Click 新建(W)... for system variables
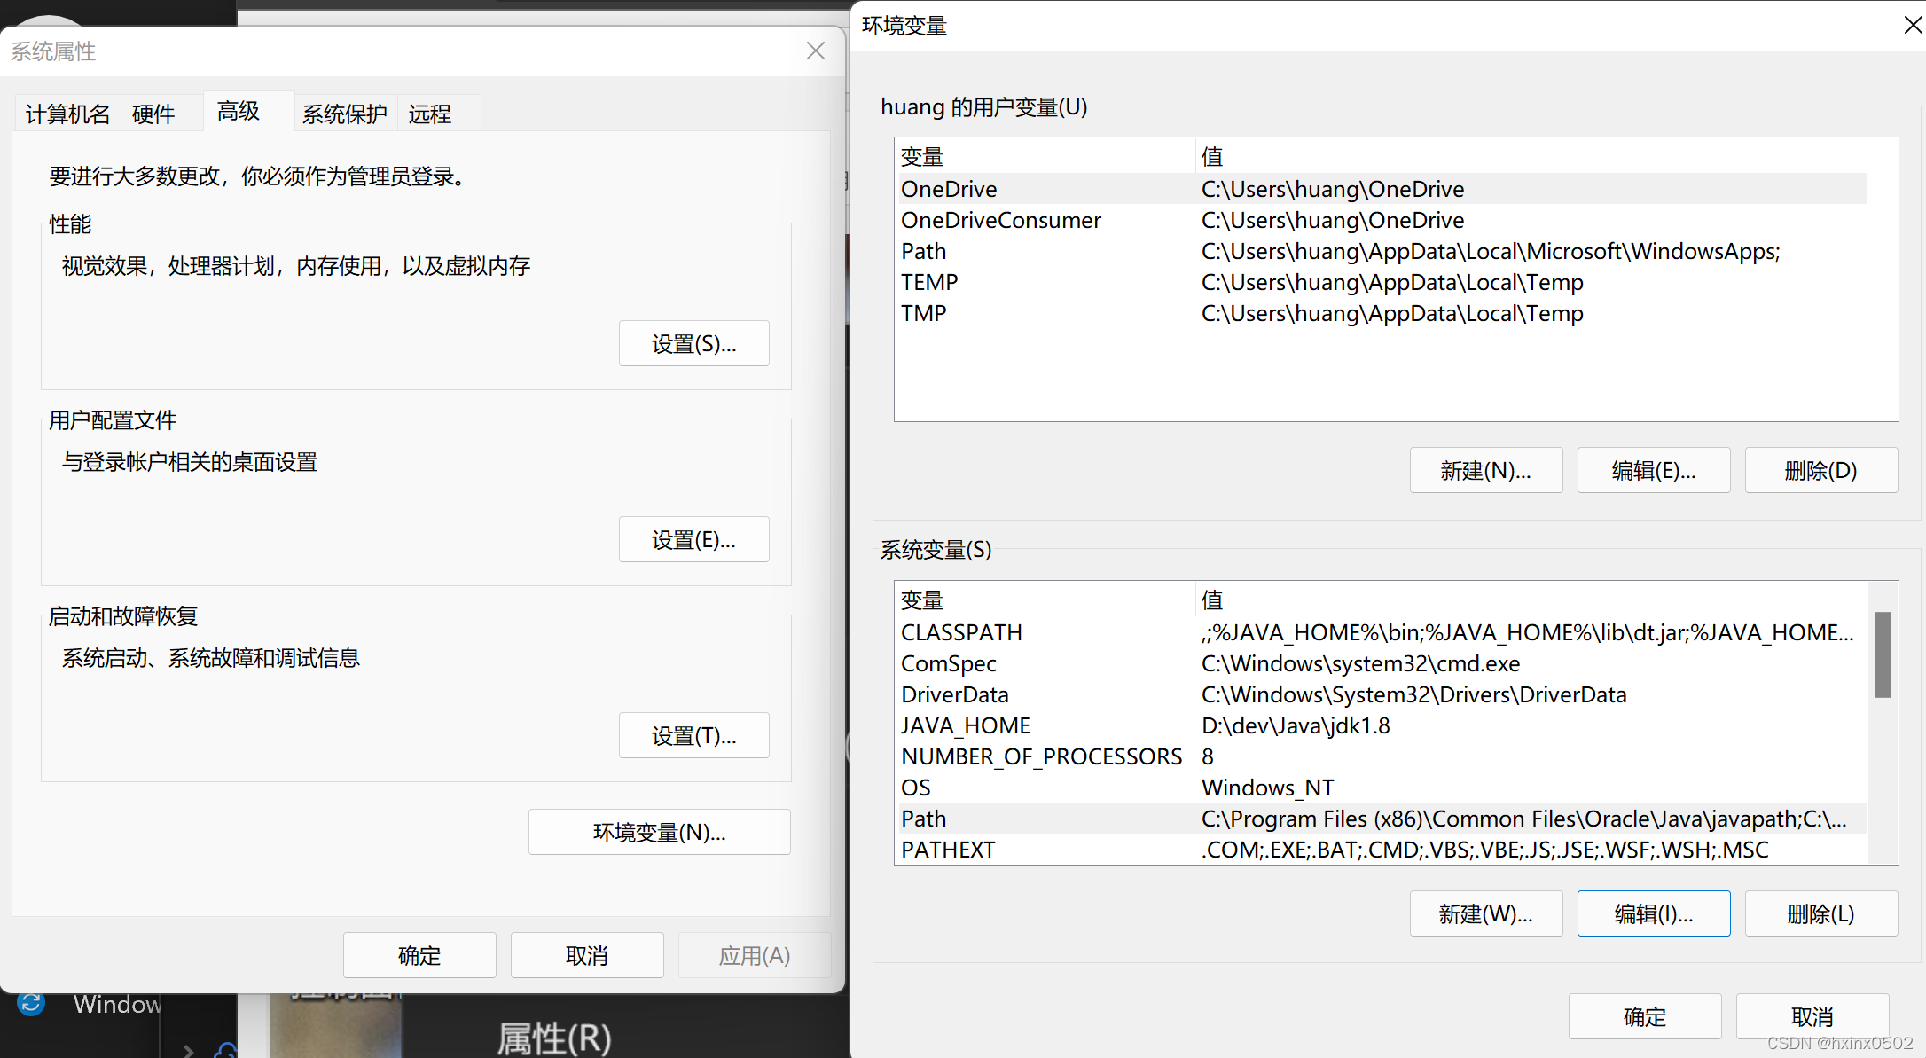This screenshot has width=1926, height=1058. [x=1486, y=913]
